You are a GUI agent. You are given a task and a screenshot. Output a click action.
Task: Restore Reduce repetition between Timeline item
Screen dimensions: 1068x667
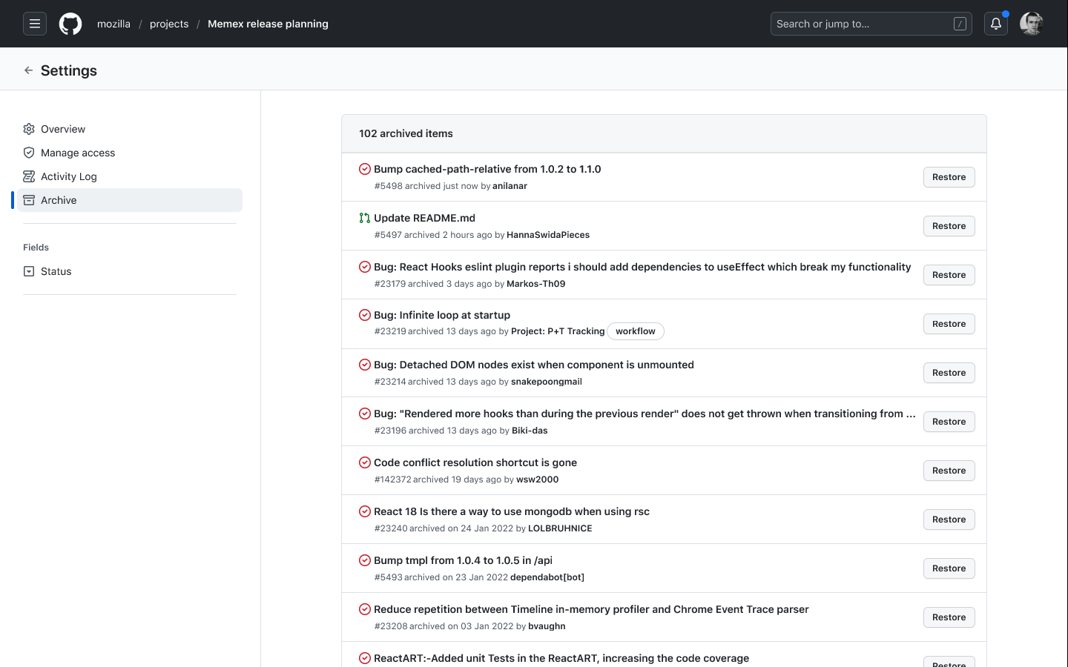[x=949, y=617]
